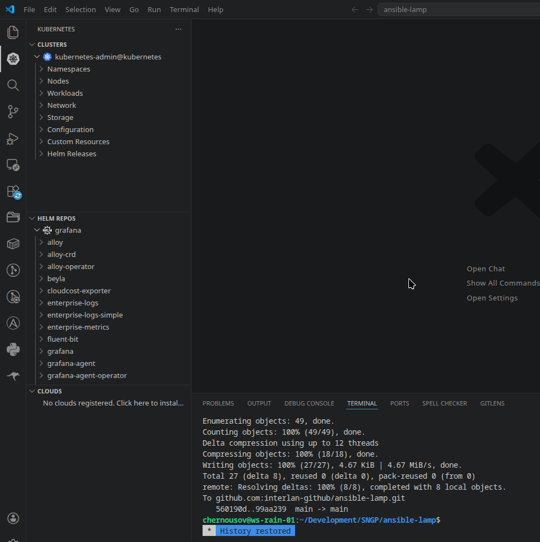This screenshot has height=542, width=540.
Task: Open the Run and Debug view
Action: point(13,139)
